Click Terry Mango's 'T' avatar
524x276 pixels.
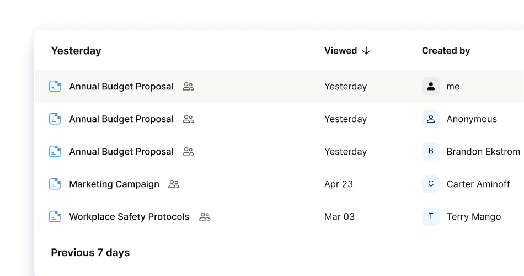click(431, 217)
